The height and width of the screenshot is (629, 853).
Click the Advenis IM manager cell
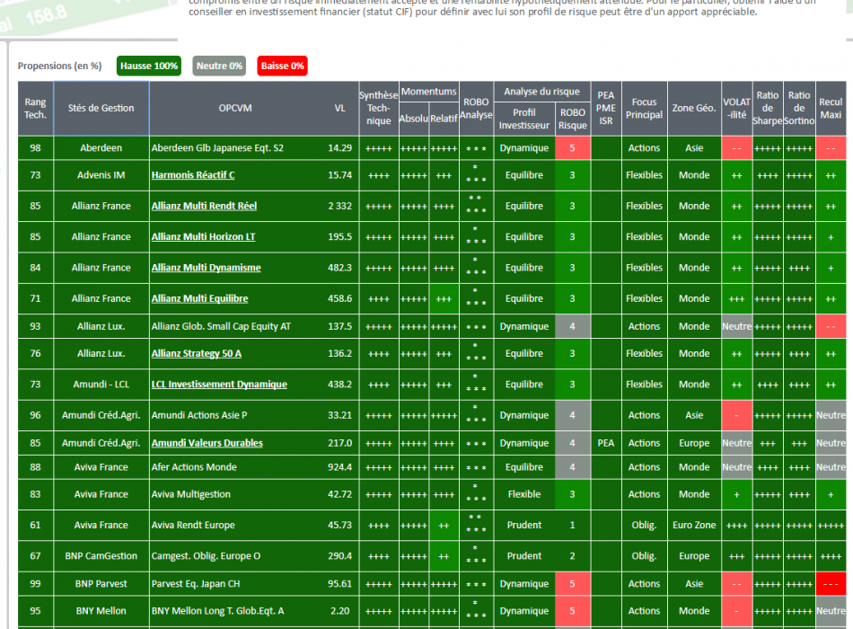[101, 175]
